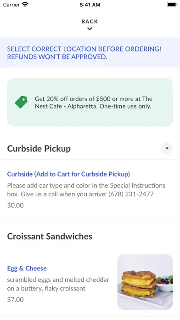180x320 pixels.
Task: Go BACK using the top label
Action: [x=90, y=22]
